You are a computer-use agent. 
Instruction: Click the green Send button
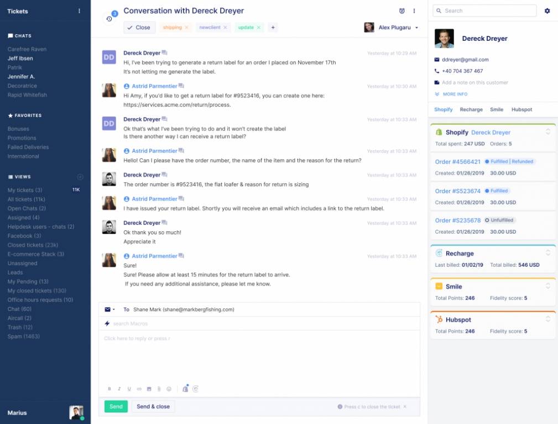116,406
